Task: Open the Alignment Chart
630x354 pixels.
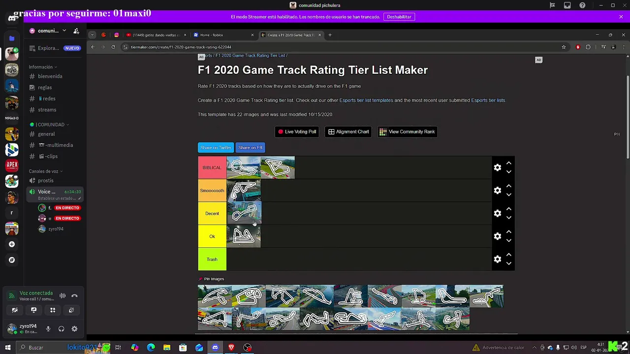Action: pyautogui.click(x=348, y=132)
